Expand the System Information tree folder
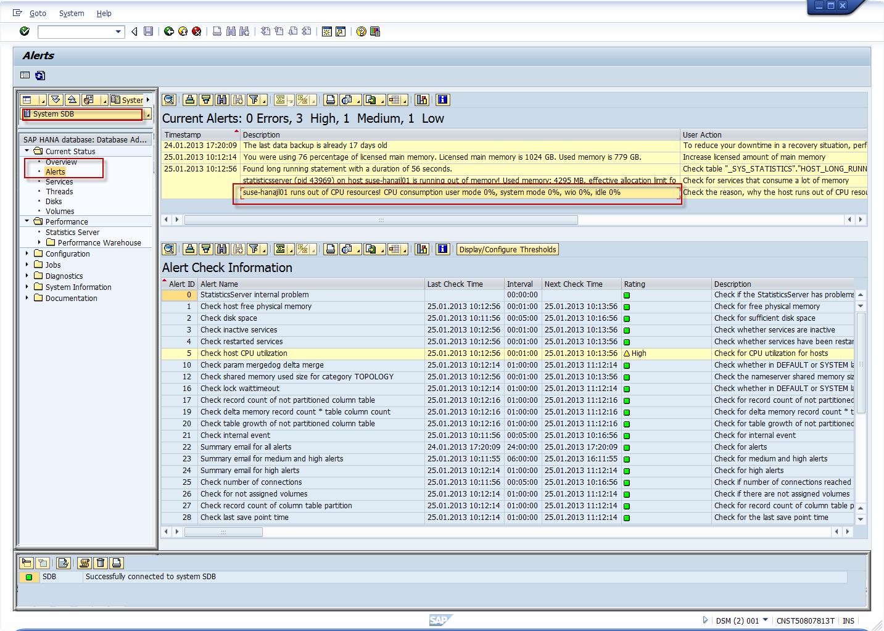 pos(27,287)
